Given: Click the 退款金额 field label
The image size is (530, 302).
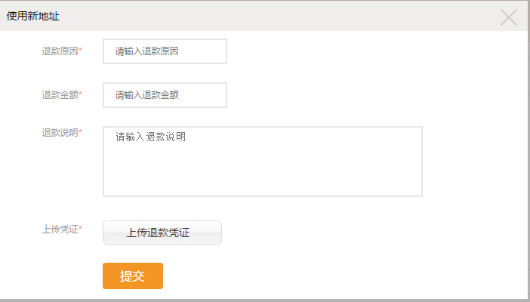Looking at the screenshot, I should tap(60, 95).
